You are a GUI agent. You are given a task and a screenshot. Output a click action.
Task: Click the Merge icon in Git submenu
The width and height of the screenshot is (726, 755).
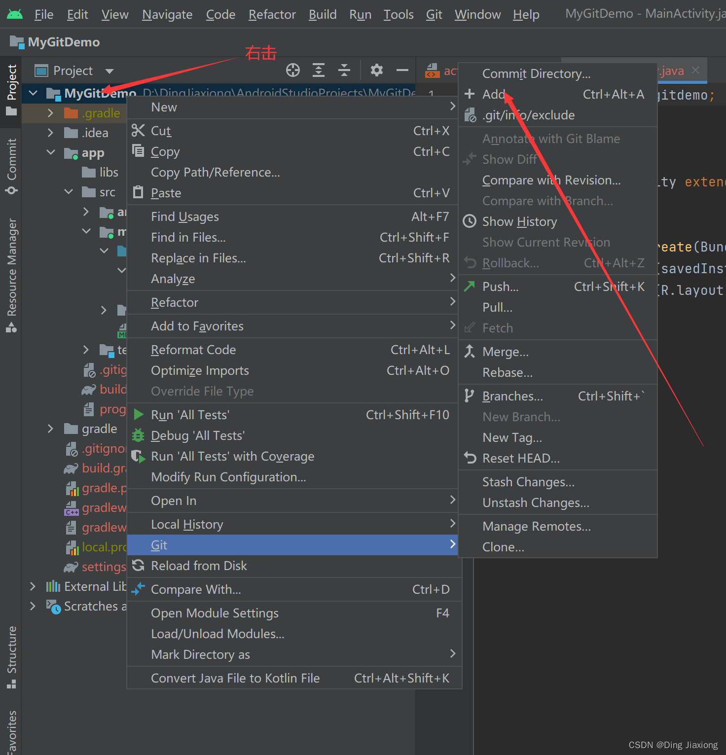[x=470, y=351]
